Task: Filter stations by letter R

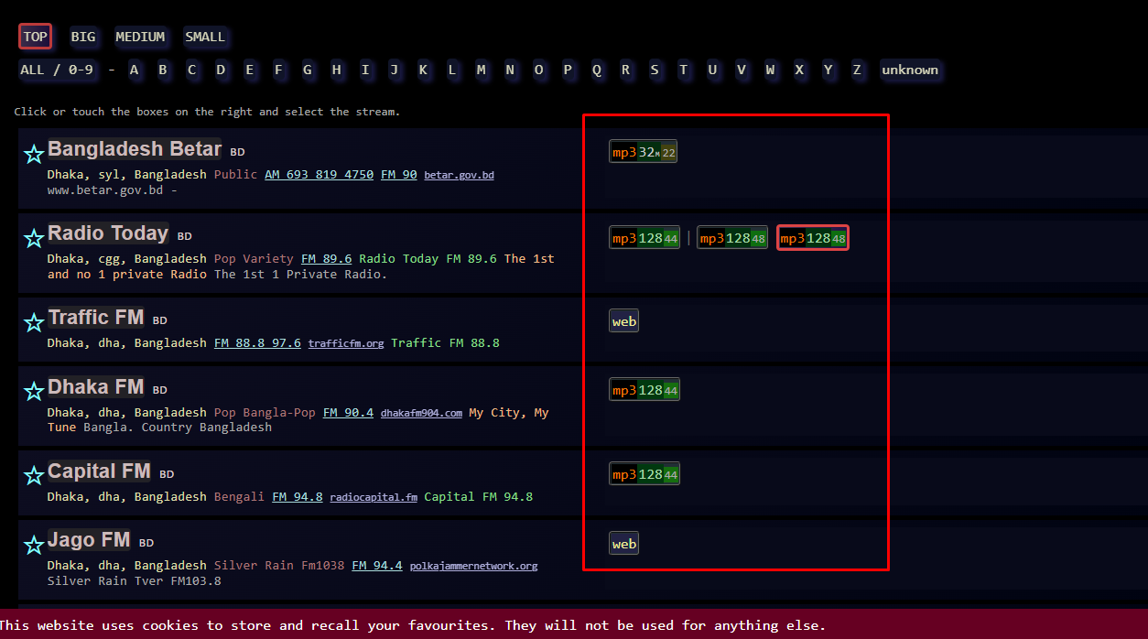Action: click(626, 70)
